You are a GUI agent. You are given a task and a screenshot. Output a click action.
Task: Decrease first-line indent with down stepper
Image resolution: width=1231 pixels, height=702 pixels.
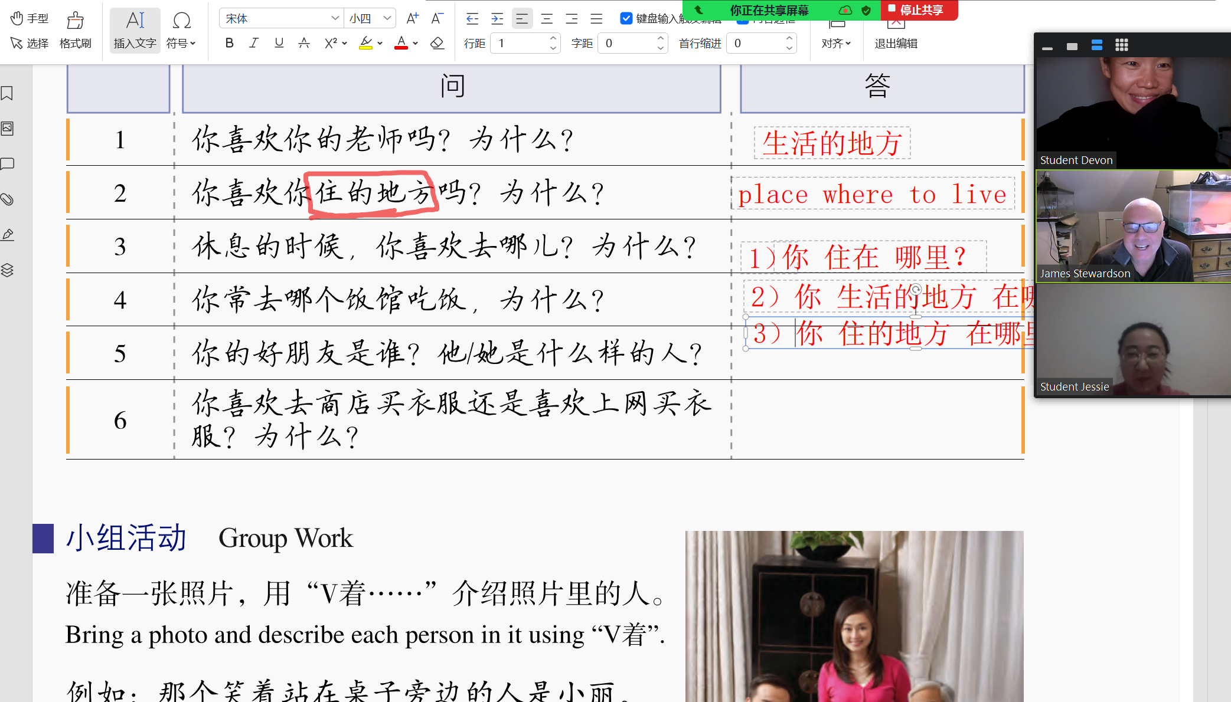point(789,48)
